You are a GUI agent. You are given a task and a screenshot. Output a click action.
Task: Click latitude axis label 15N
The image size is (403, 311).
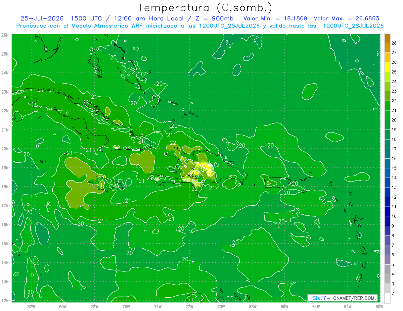[x=5, y=243]
